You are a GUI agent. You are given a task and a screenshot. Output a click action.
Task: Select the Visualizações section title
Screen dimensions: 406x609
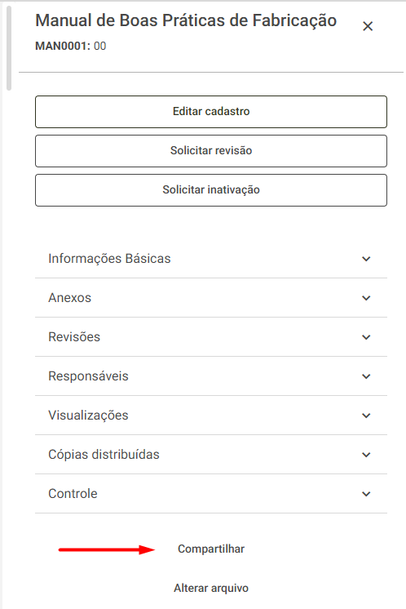tap(88, 416)
